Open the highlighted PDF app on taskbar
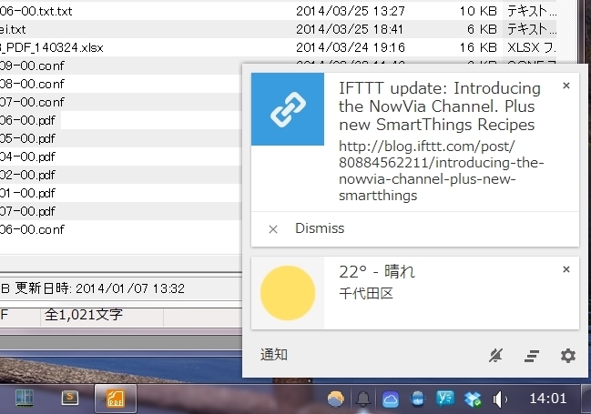This screenshot has height=414, width=591. (x=116, y=398)
